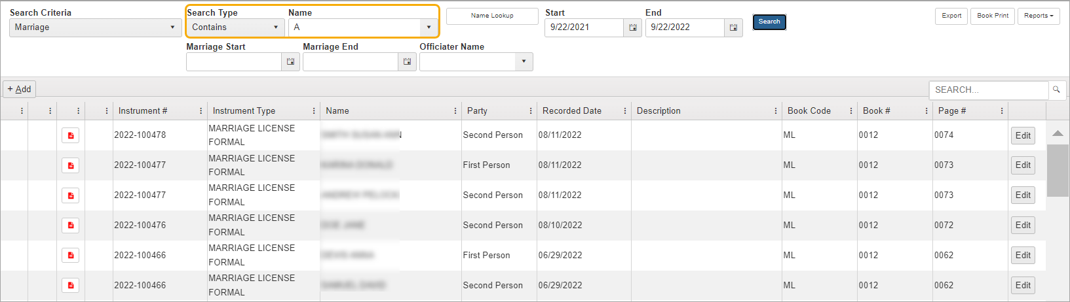Click the magnifier icon beside grid search
Image resolution: width=1070 pixels, height=302 pixels.
[1056, 90]
